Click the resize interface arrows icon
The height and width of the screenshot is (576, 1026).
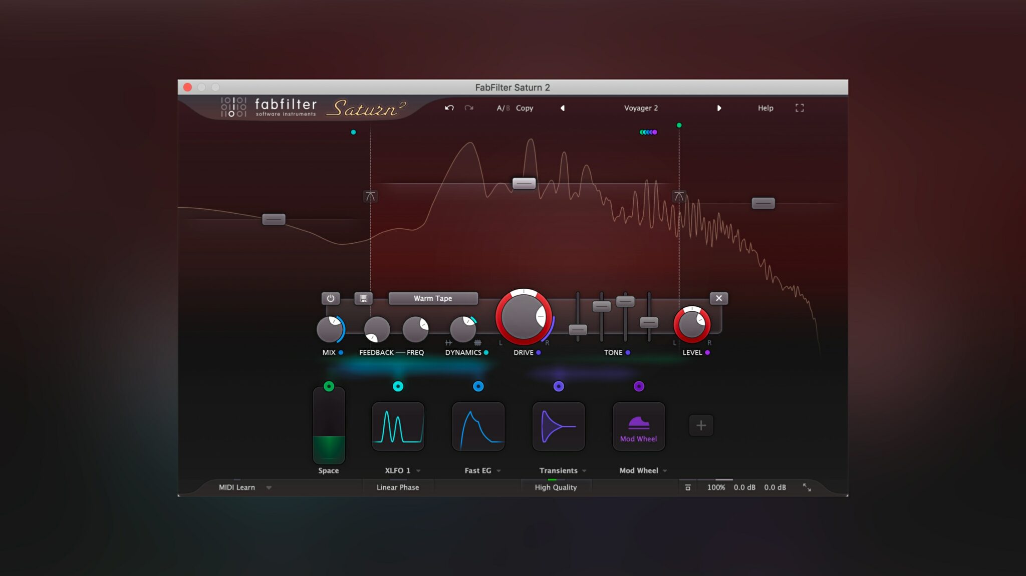pyautogui.click(x=807, y=487)
